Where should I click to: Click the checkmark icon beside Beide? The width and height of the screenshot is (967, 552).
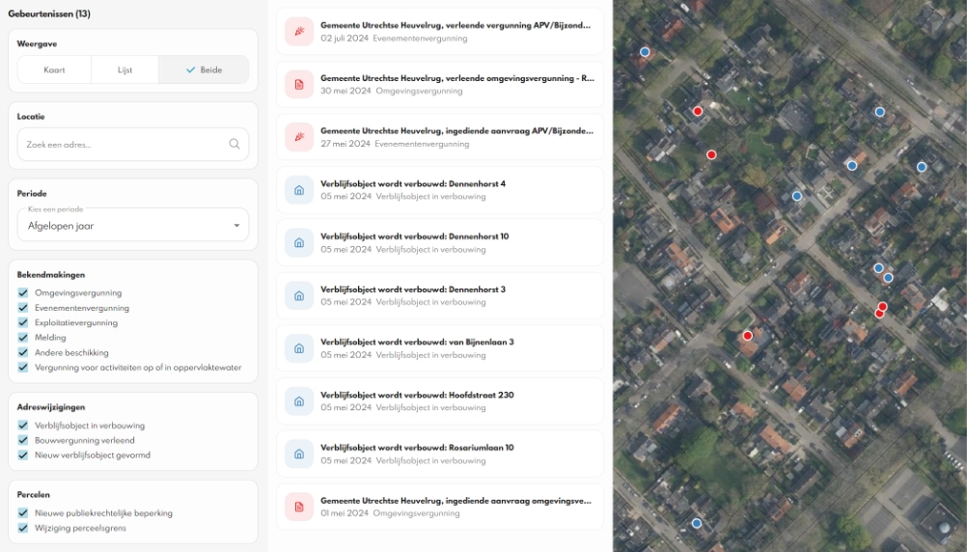(x=190, y=69)
